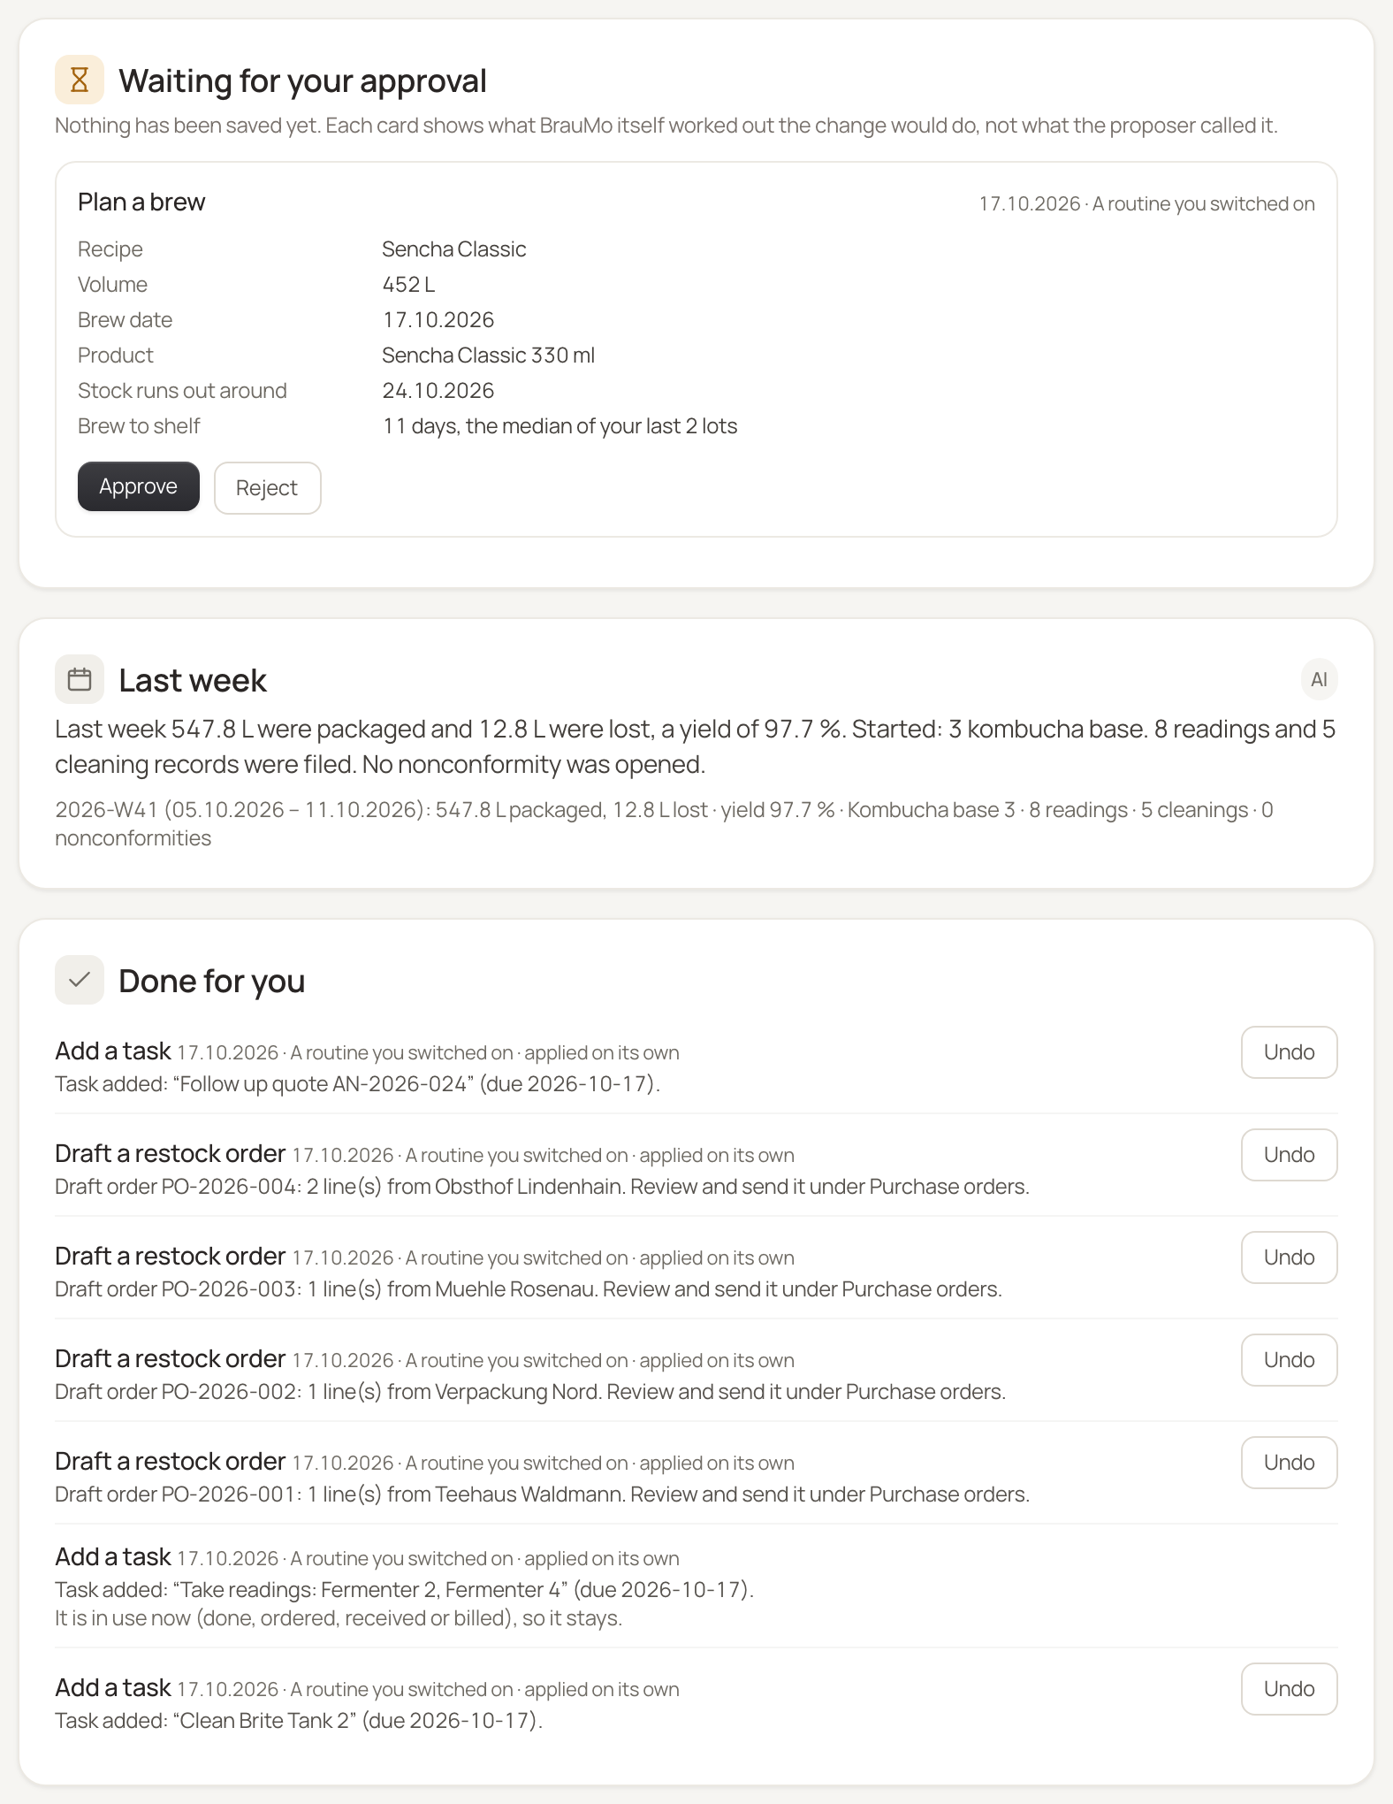This screenshot has height=1804, width=1393.
Task: Click the checkmark icon beside Done for you
Action: (80, 980)
